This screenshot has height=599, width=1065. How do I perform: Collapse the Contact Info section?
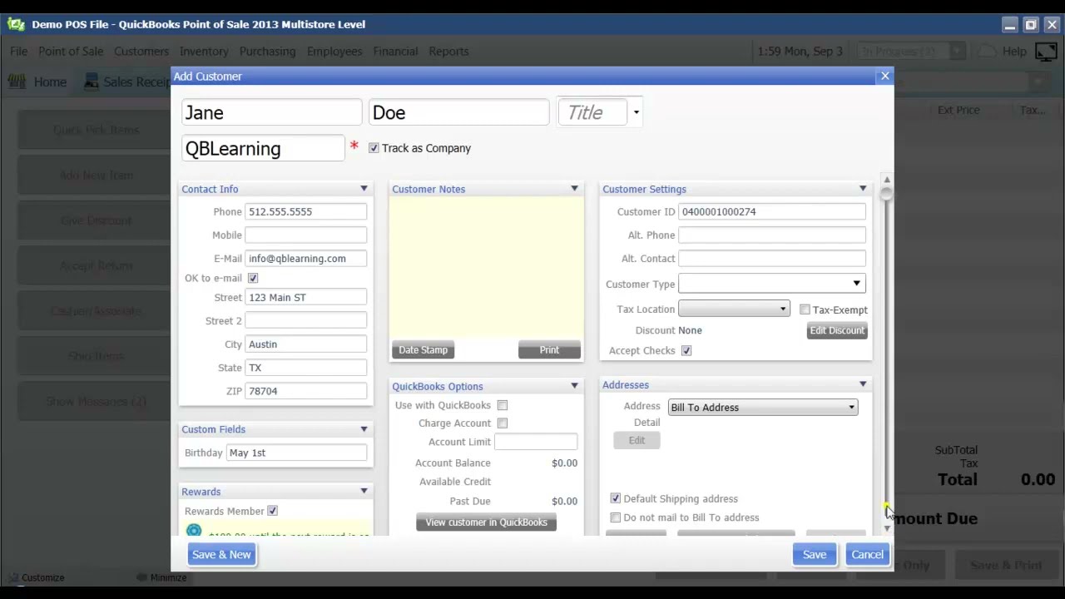coord(364,189)
